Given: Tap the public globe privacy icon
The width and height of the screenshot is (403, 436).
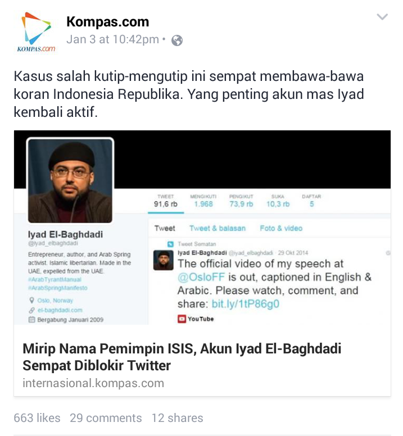Looking at the screenshot, I should [177, 40].
